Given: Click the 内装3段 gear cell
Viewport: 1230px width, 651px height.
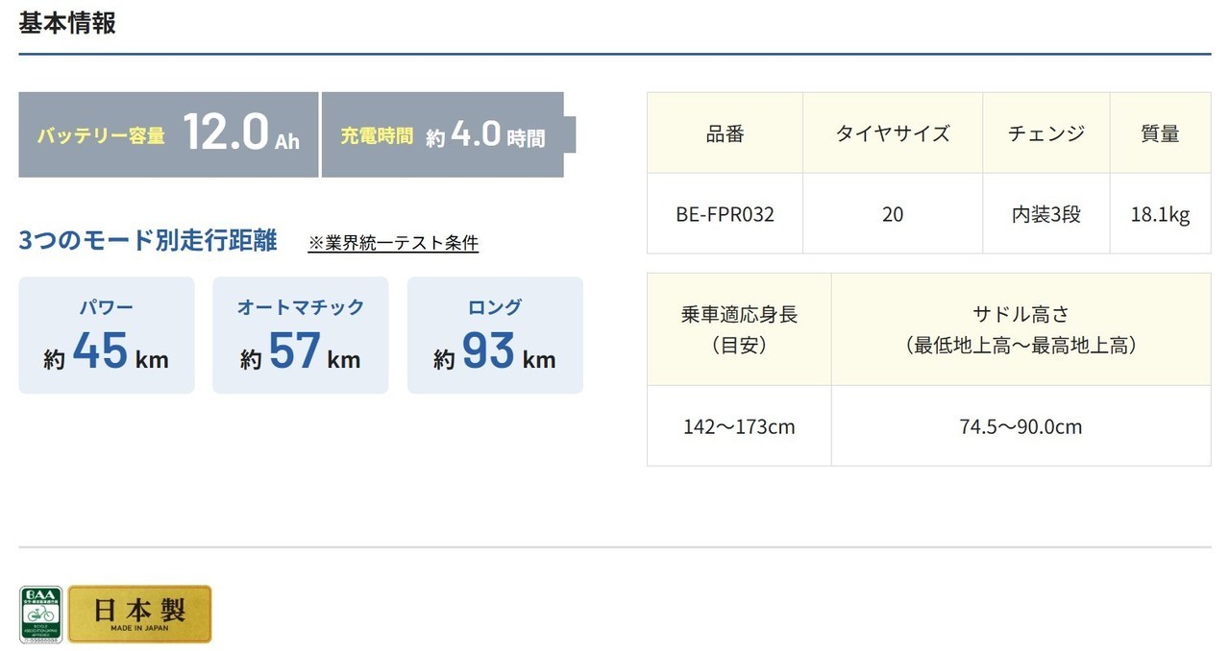Looking at the screenshot, I should (x=1046, y=213).
